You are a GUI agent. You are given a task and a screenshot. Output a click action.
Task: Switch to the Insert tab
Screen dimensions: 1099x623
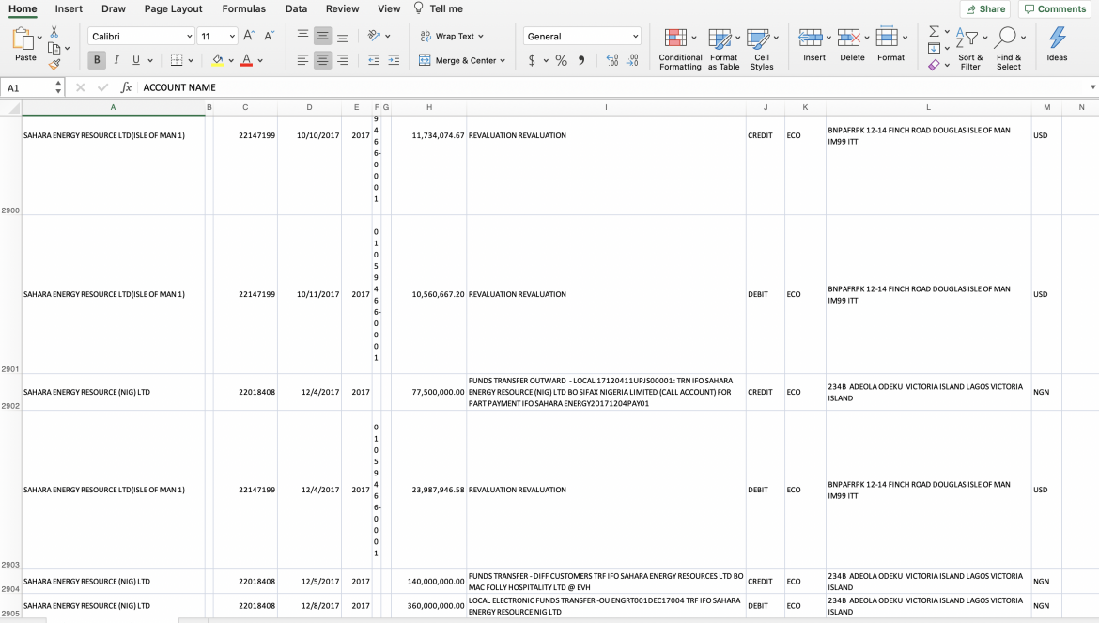pyautogui.click(x=69, y=8)
